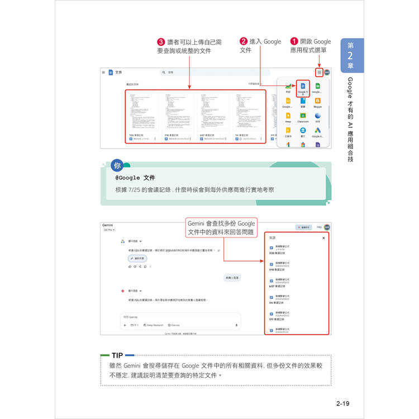The width and height of the screenshot is (419, 419).
Task: Open Classroom in the apps panel
Action: coord(303,117)
